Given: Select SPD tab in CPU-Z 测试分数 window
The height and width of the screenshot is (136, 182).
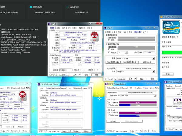Looking at the screenshot, I should tap(125, 32).
